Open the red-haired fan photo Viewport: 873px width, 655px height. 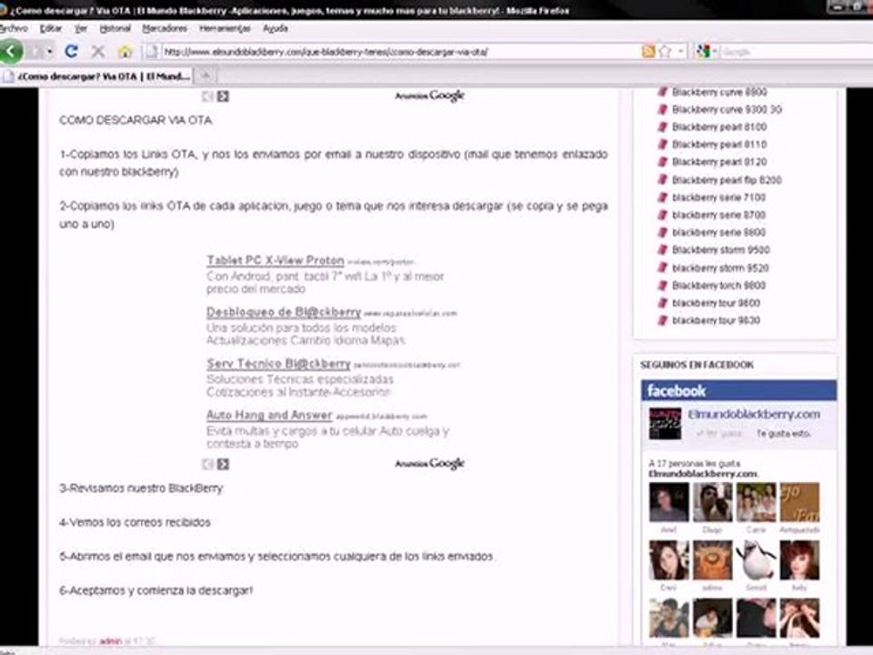pyautogui.click(x=799, y=560)
